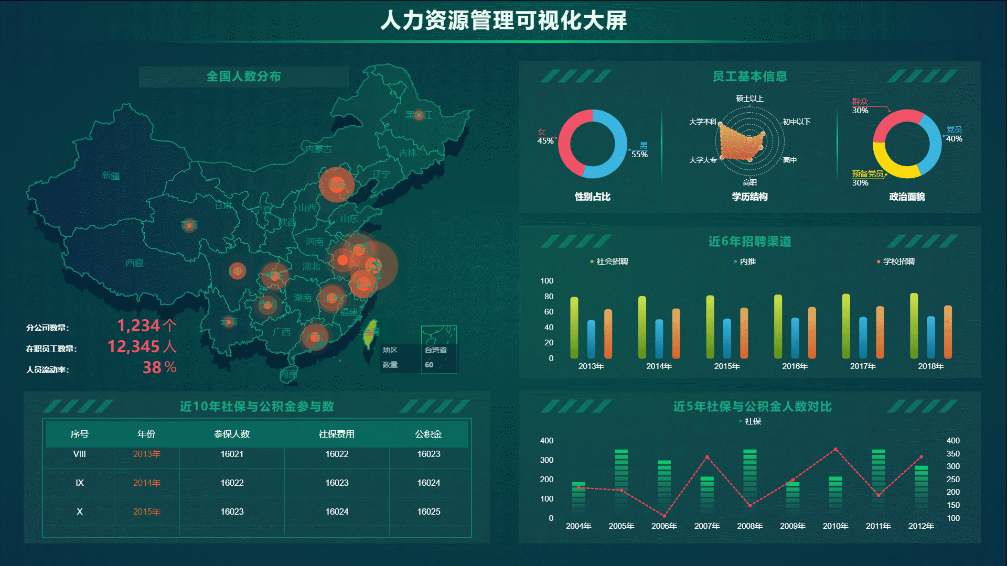Click the 新疆 region on the map
Image resolution: width=1007 pixels, height=566 pixels.
(111, 176)
